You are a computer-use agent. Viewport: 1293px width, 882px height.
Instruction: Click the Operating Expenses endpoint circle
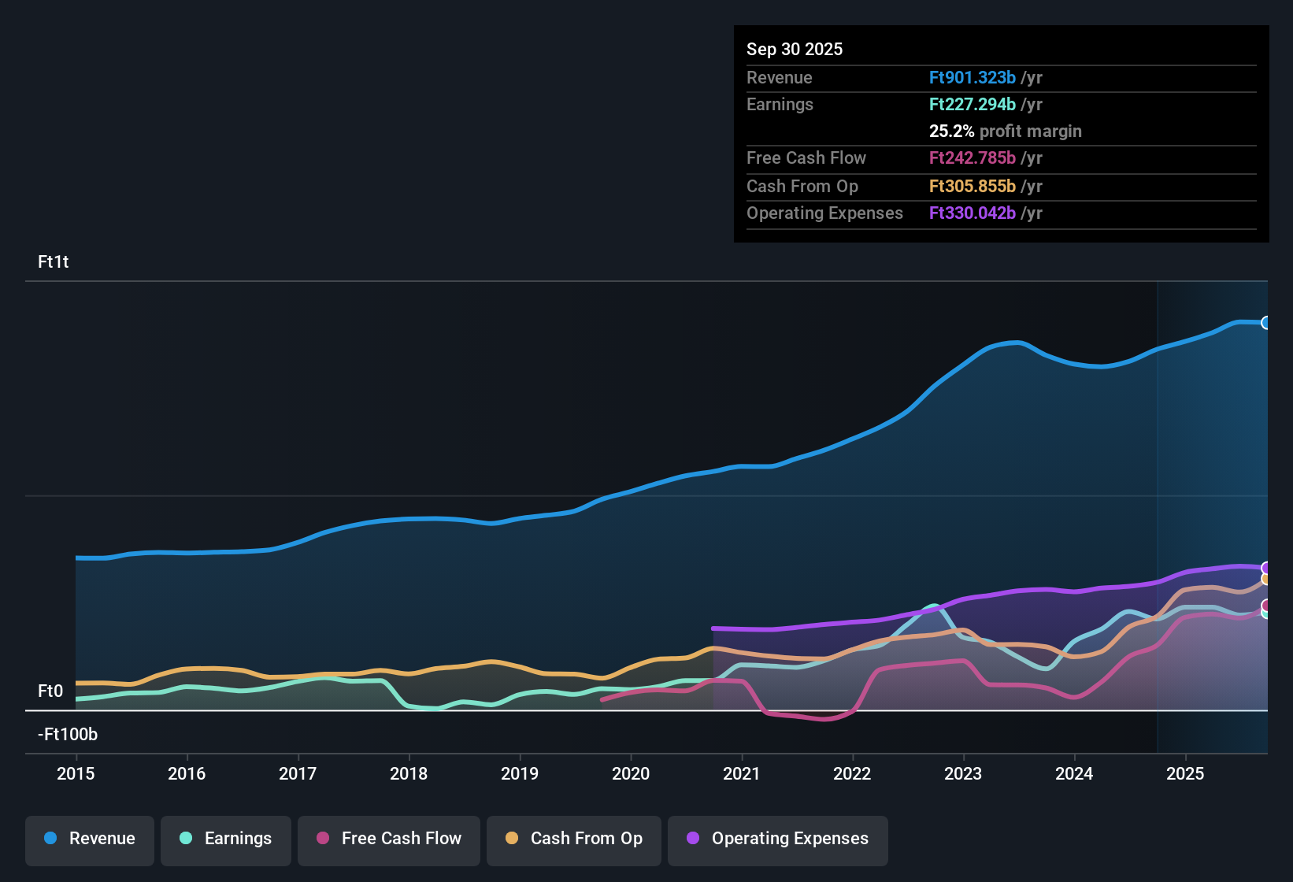click(1267, 568)
